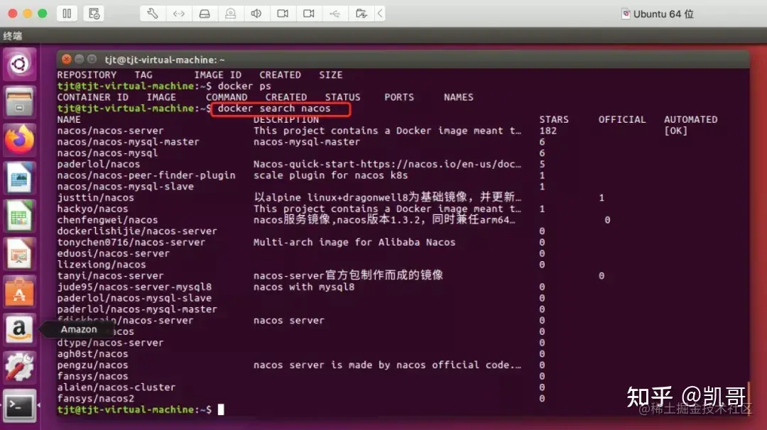Viewport: 767px width, 430px height.
Task: Click hackyo/nacos in results
Action: pyautogui.click(x=92, y=209)
